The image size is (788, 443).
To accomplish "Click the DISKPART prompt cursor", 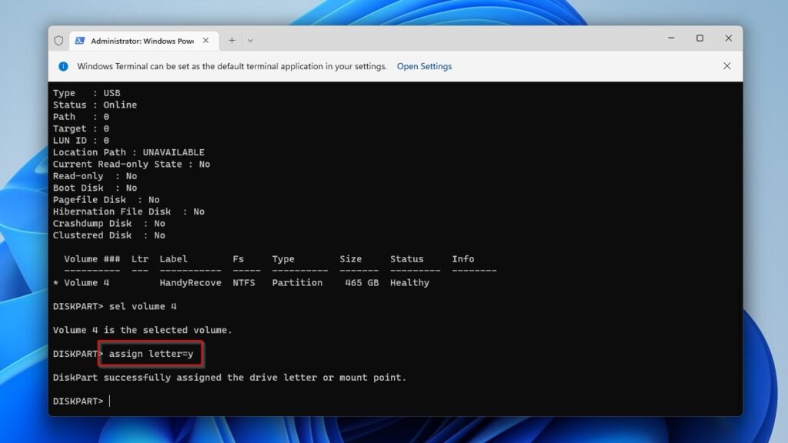I will point(109,401).
